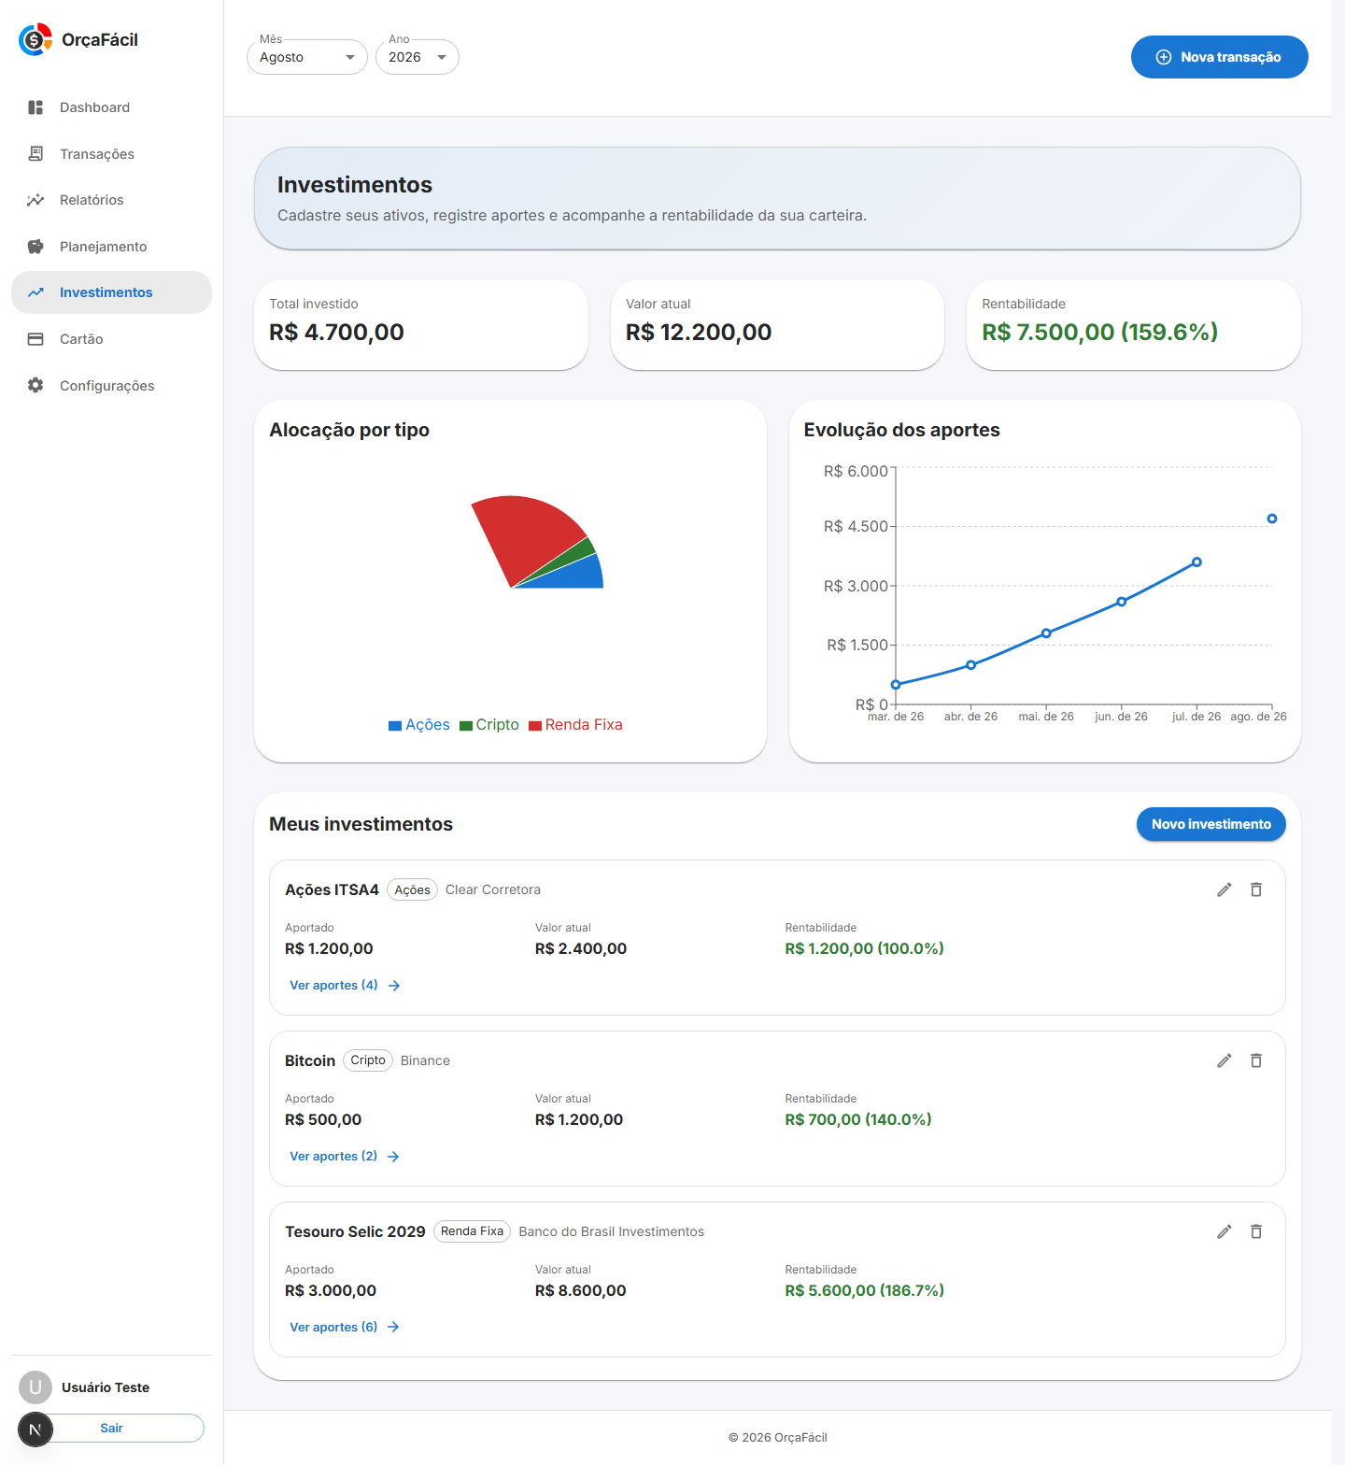This screenshot has height=1465, width=1345.
Task: Click the OrçaFácil logo icon
Action: (x=35, y=39)
